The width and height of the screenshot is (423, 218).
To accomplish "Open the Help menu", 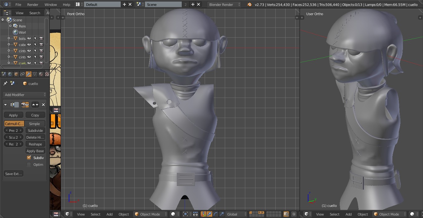I will [67, 4].
